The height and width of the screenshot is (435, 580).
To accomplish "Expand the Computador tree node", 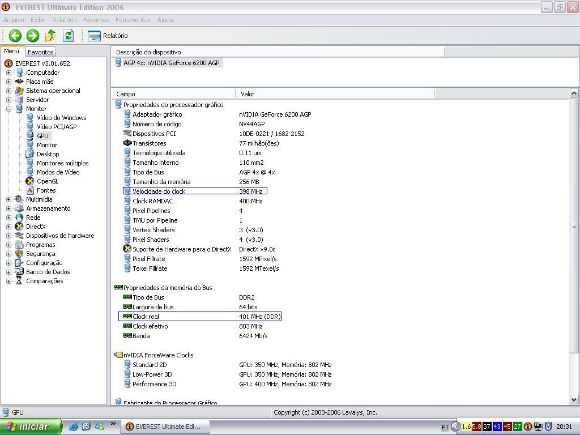I will (8, 72).
